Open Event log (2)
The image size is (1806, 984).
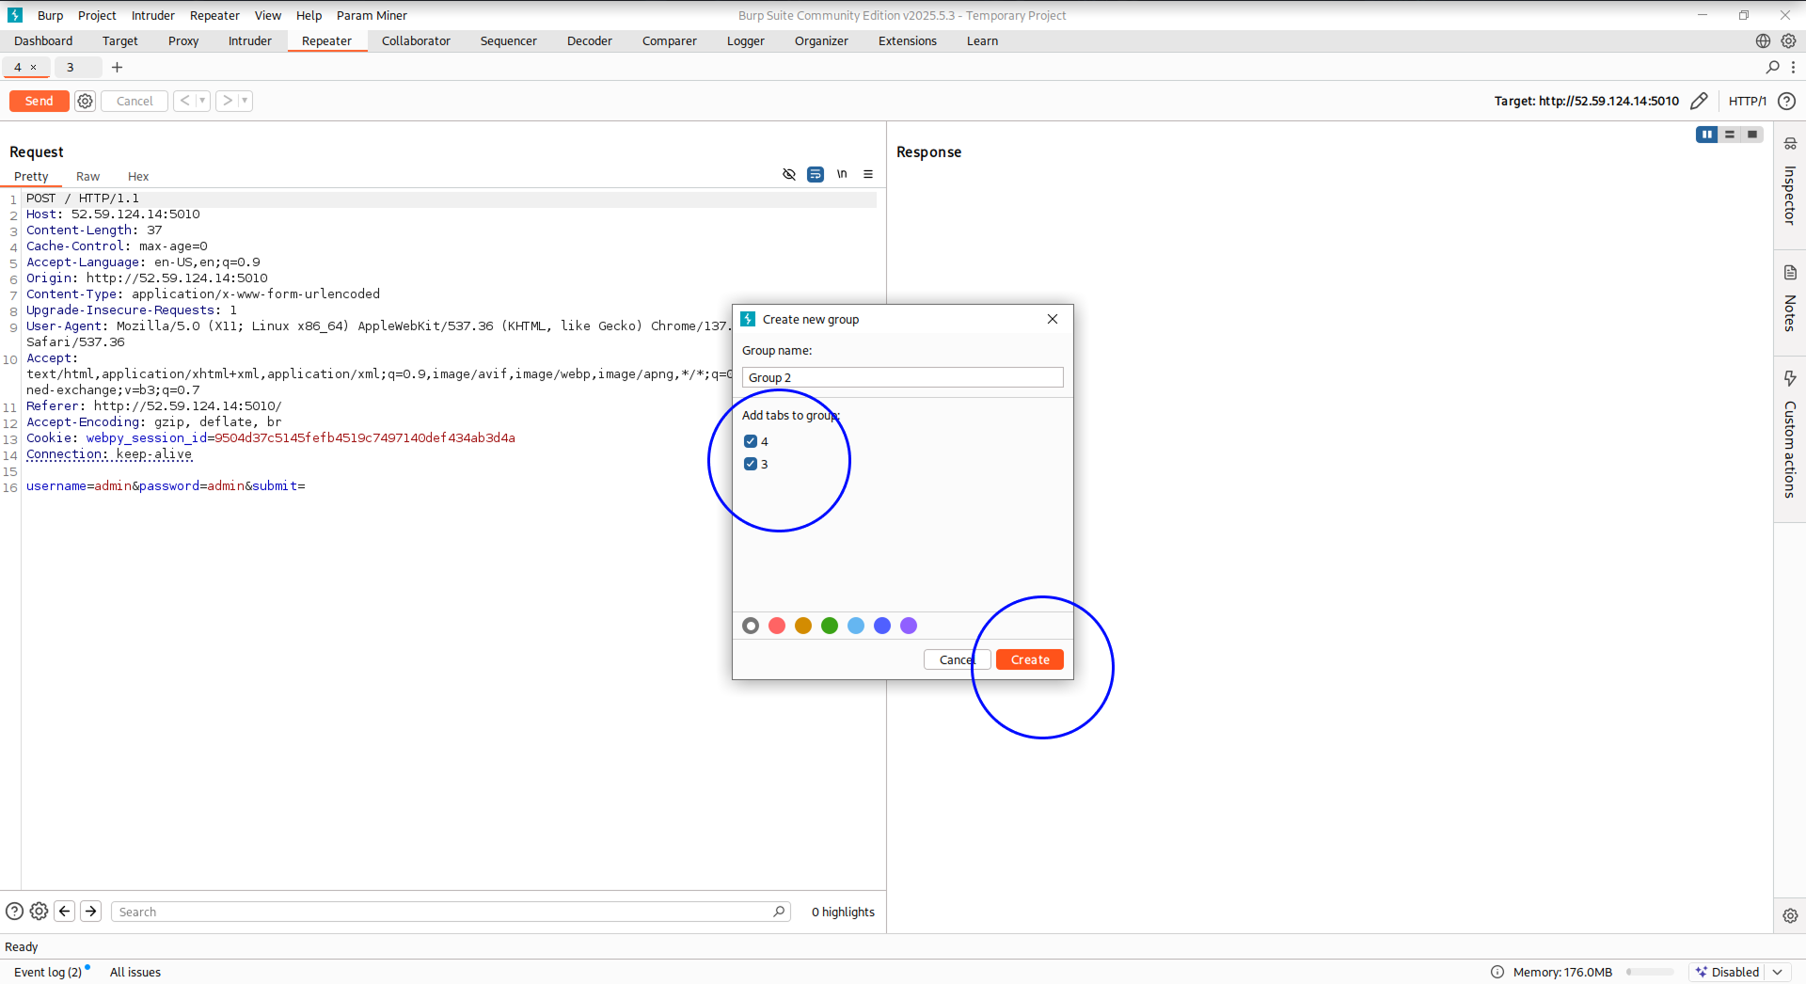[x=48, y=972]
